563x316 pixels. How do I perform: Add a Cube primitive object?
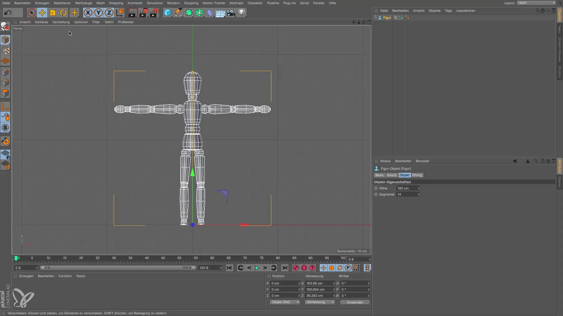point(167,13)
